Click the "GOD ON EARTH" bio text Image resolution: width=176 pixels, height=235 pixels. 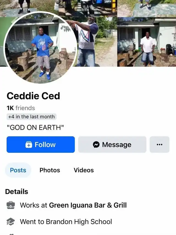(35, 127)
